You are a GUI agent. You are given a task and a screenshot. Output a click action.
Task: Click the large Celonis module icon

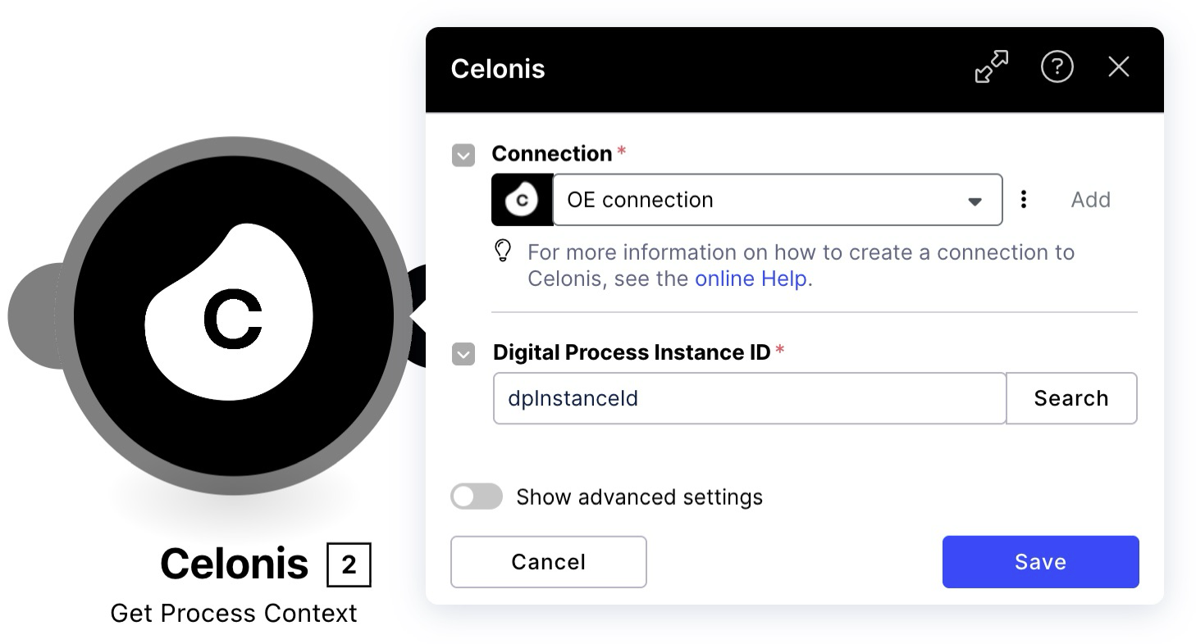click(x=233, y=316)
